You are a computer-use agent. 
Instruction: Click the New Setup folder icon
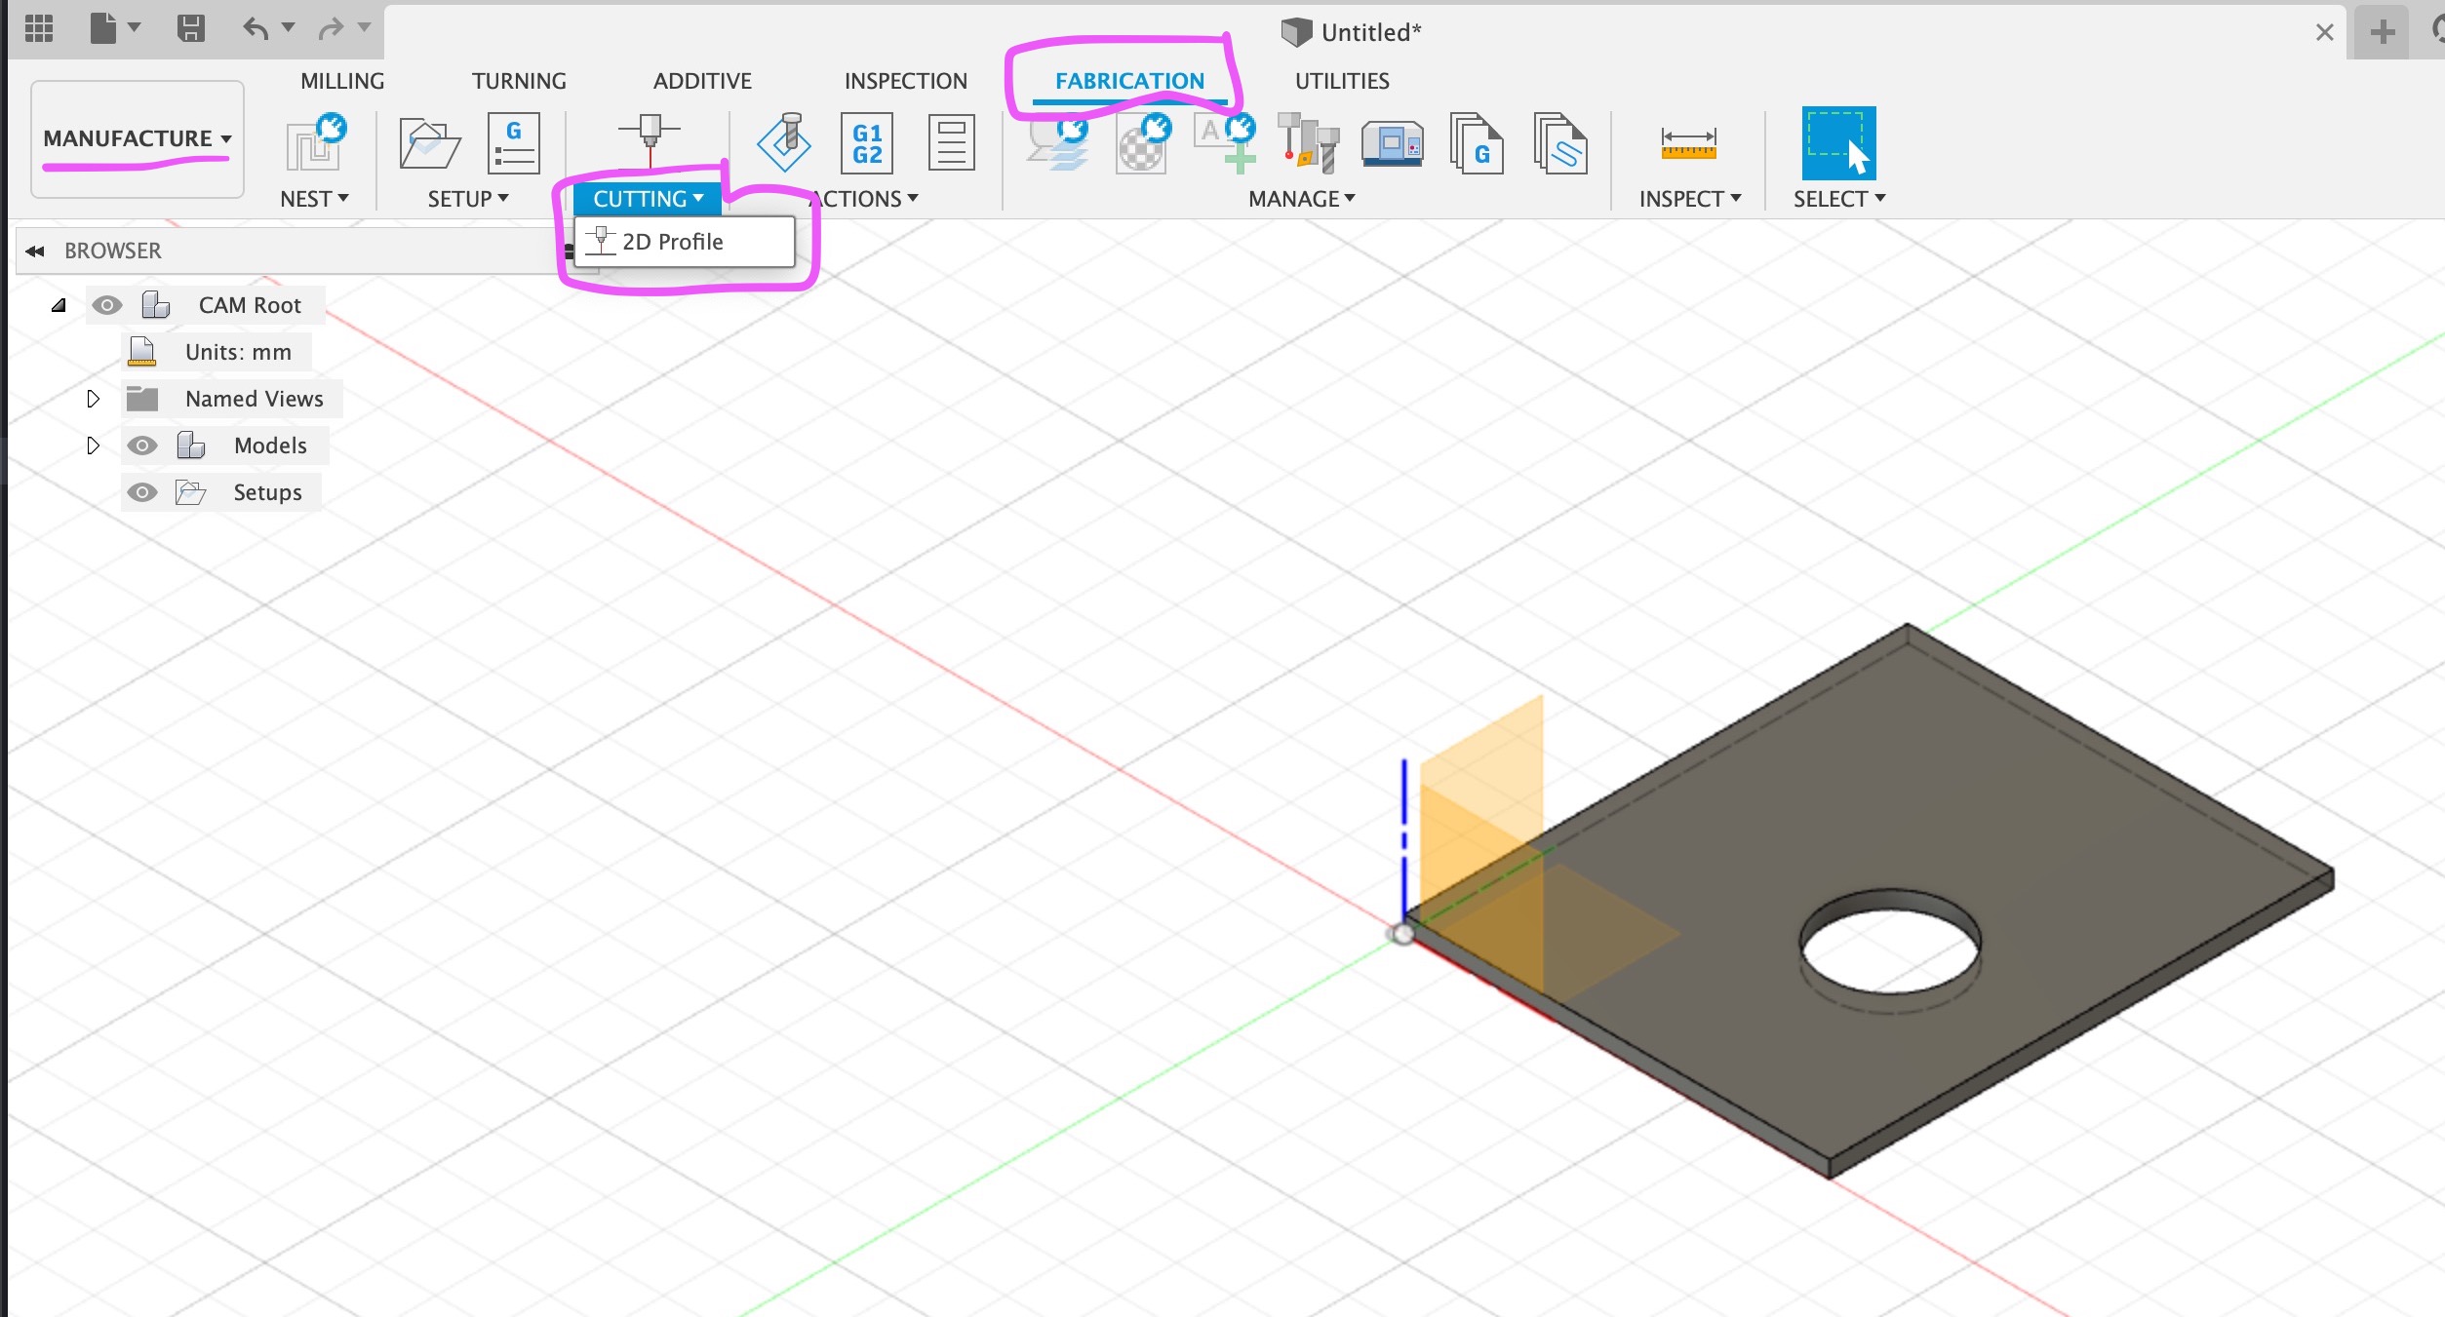[429, 144]
